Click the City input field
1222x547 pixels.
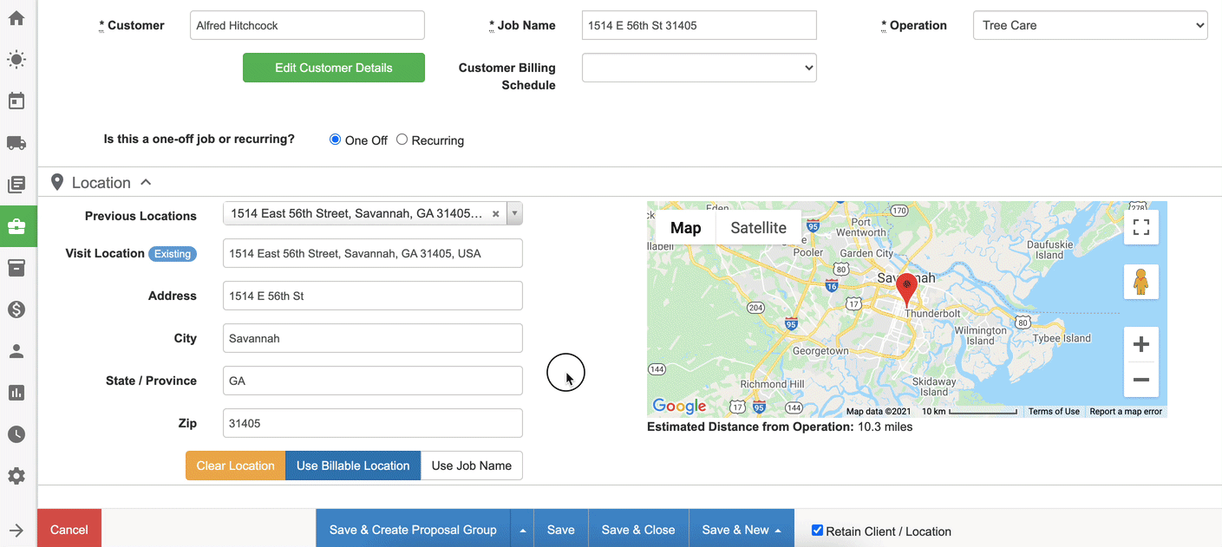pos(373,338)
